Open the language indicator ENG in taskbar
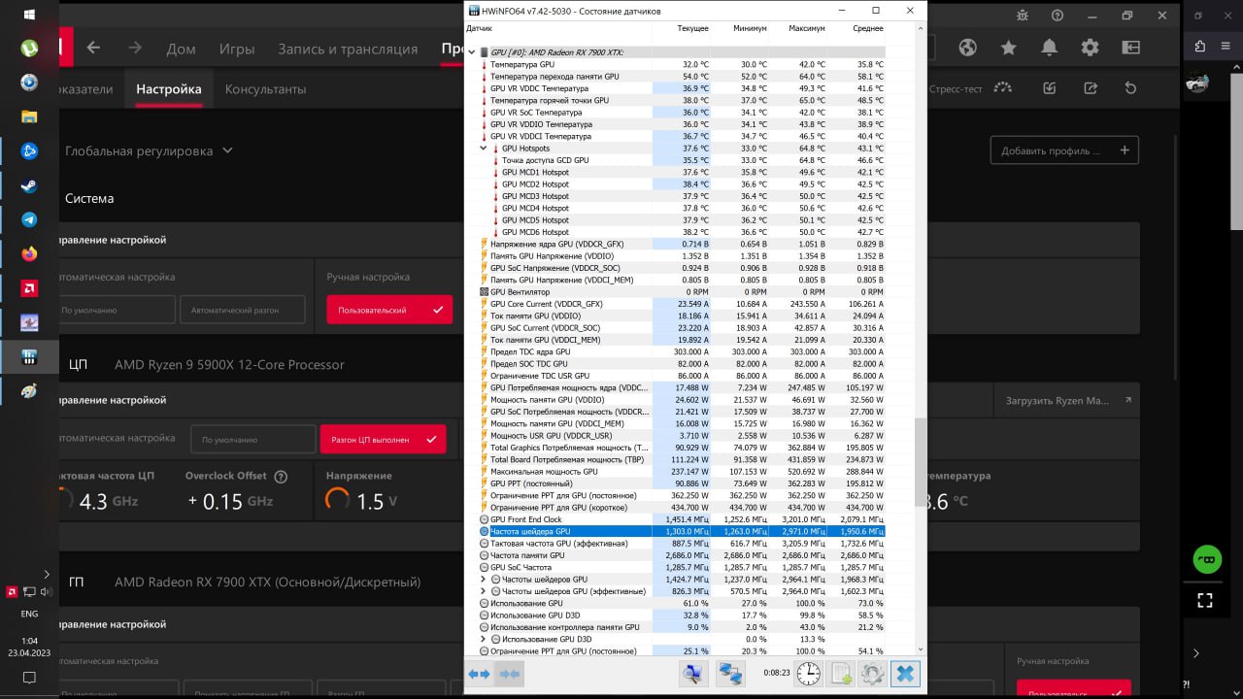This screenshot has height=699, width=1243. [29, 614]
